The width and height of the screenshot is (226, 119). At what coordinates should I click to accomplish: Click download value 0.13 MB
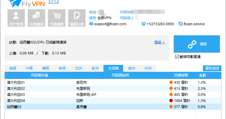click(x=59, y=53)
